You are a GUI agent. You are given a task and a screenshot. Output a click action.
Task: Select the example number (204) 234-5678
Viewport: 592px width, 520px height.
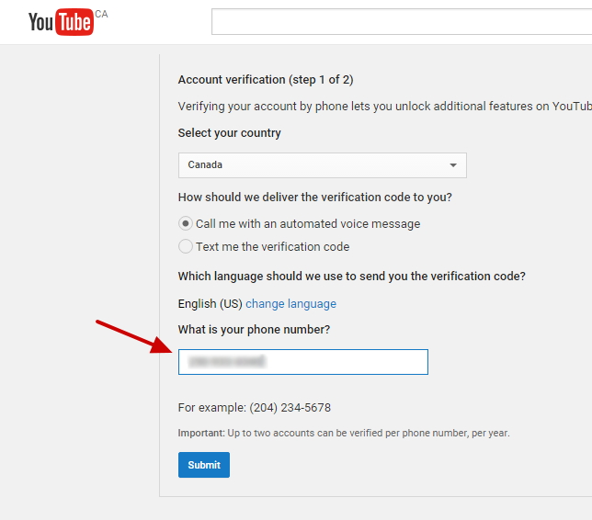coord(290,408)
